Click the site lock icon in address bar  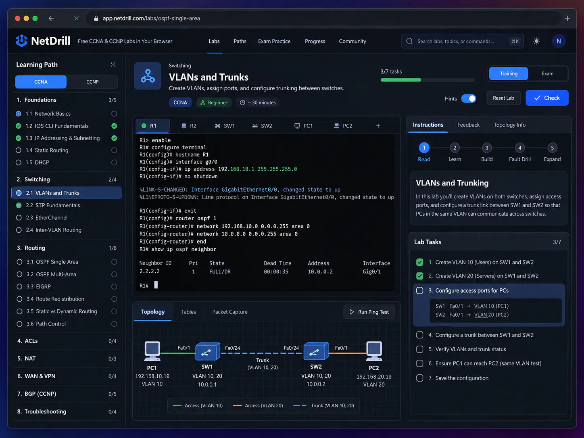point(96,19)
